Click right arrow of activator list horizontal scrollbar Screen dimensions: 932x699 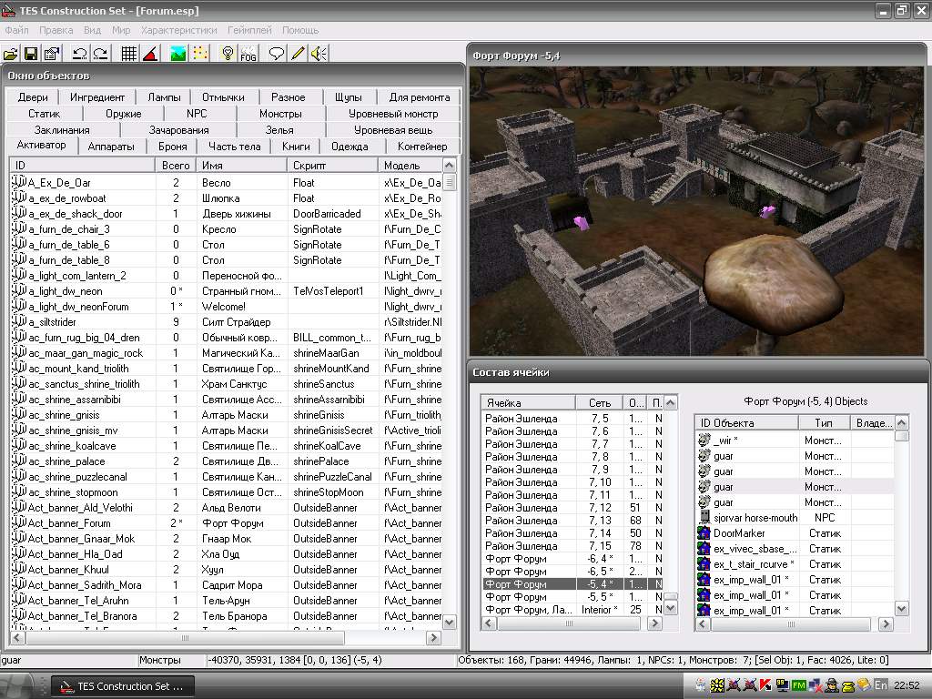(434, 637)
